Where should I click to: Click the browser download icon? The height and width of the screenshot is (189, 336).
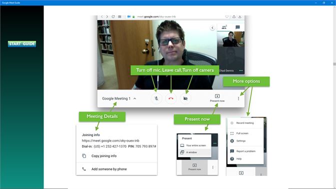240,16
